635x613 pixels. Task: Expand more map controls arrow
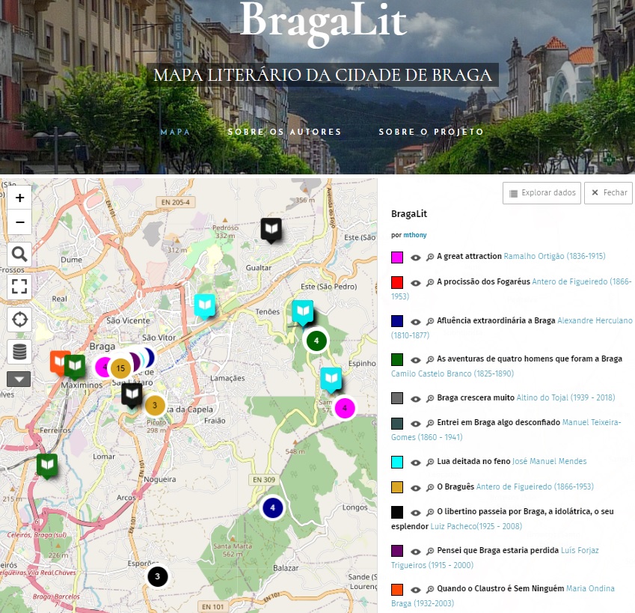[19, 379]
